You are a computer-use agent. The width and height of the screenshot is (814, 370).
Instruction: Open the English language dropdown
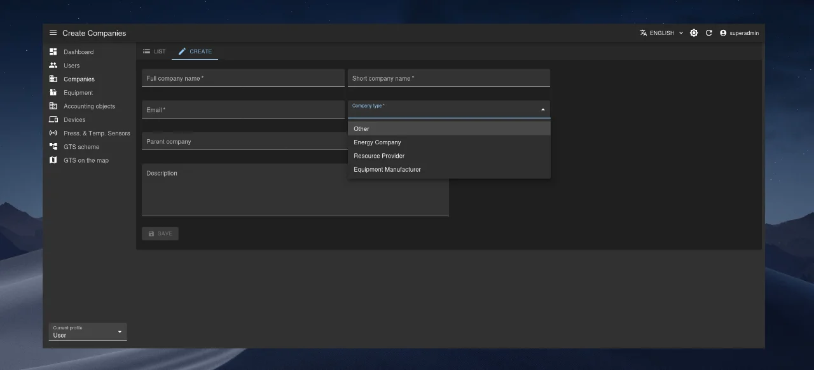[x=661, y=33]
